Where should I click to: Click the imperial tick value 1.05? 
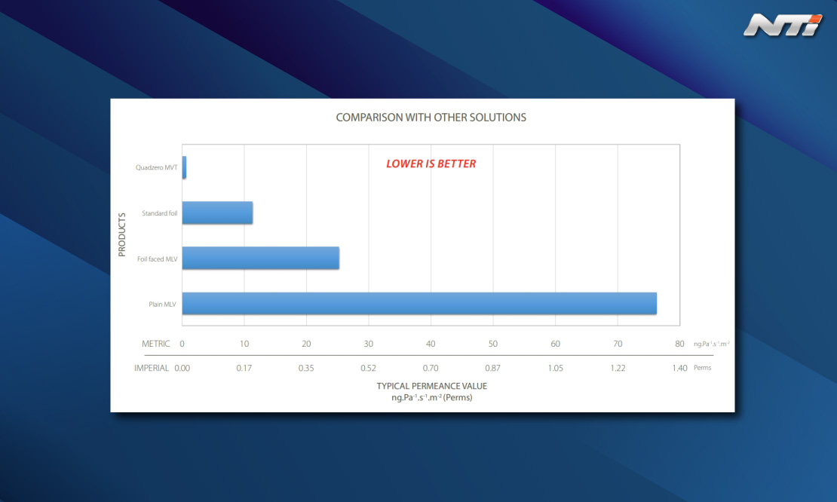(x=555, y=368)
